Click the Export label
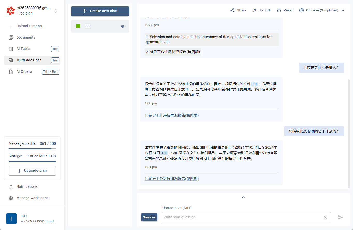This screenshot has height=230, width=353. coord(265,10)
